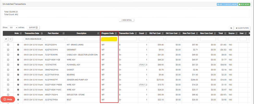Sort by New Part Cost column
Image resolution: width=254 pixels, height=104 pixels.
(197, 33)
